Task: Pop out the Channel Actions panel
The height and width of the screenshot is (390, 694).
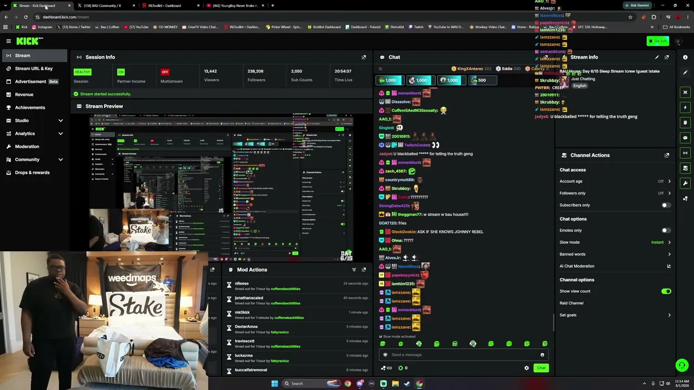Action: click(667, 155)
